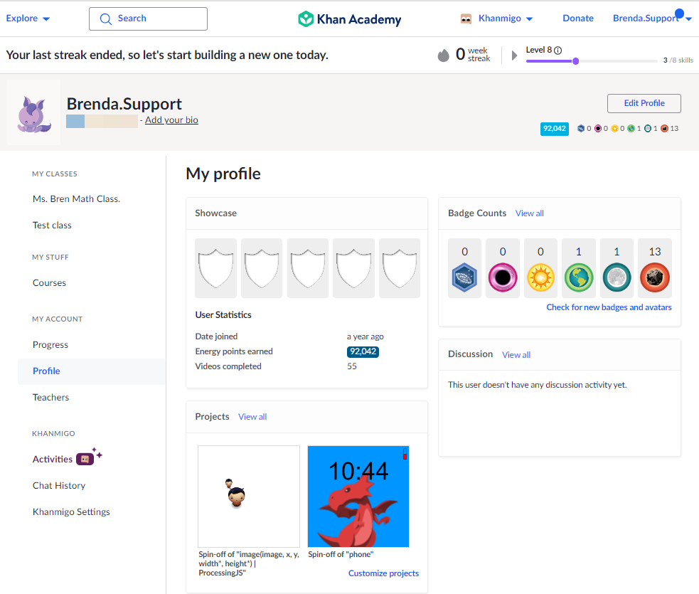
Task: Click the first empty showcase shield
Action: tap(215, 268)
